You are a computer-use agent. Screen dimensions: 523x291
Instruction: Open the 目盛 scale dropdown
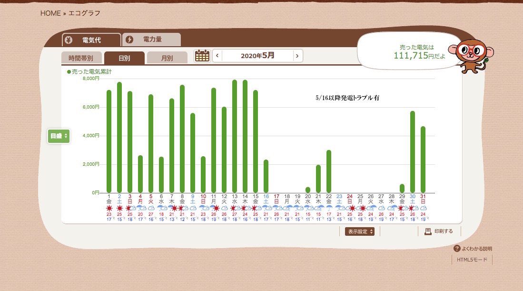click(59, 136)
